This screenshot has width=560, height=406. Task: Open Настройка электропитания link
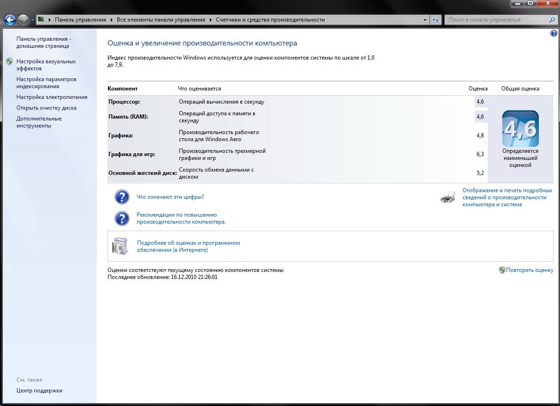[52, 97]
